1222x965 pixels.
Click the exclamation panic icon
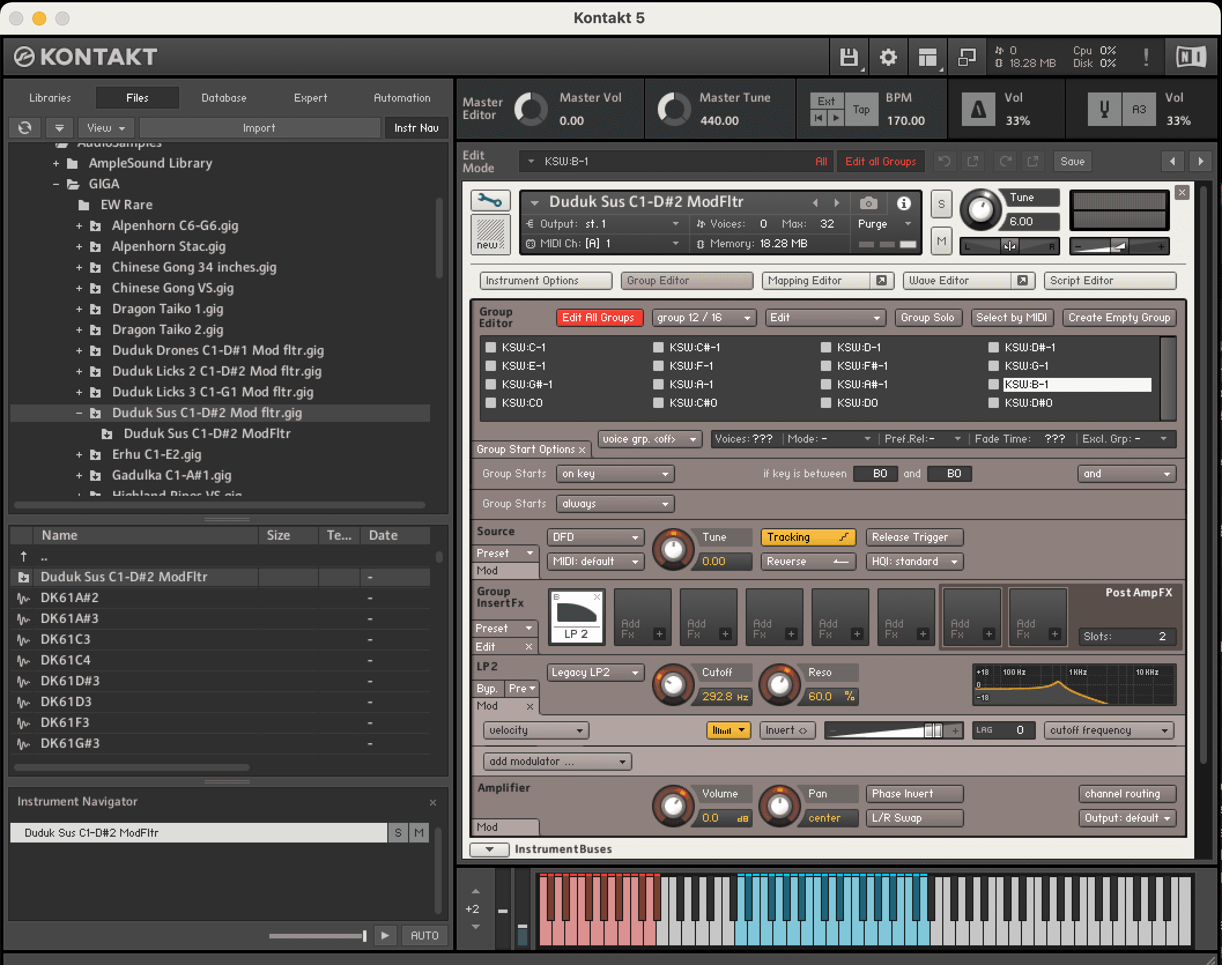click(1146, 57)
